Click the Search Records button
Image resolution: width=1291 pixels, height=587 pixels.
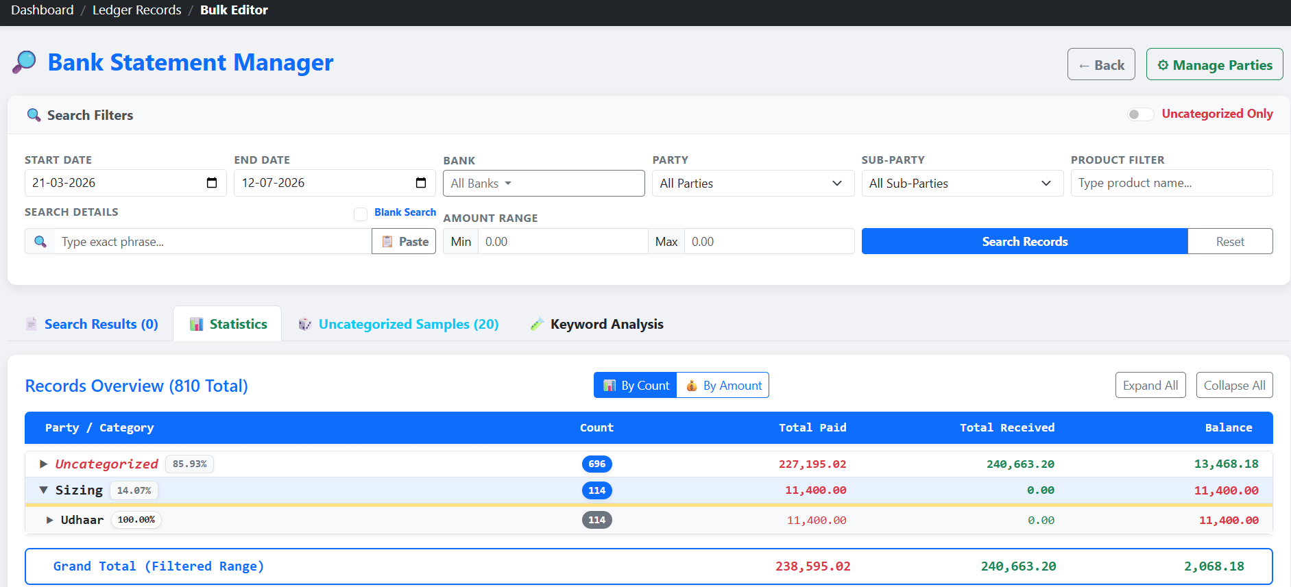[x=1024, y=241]
